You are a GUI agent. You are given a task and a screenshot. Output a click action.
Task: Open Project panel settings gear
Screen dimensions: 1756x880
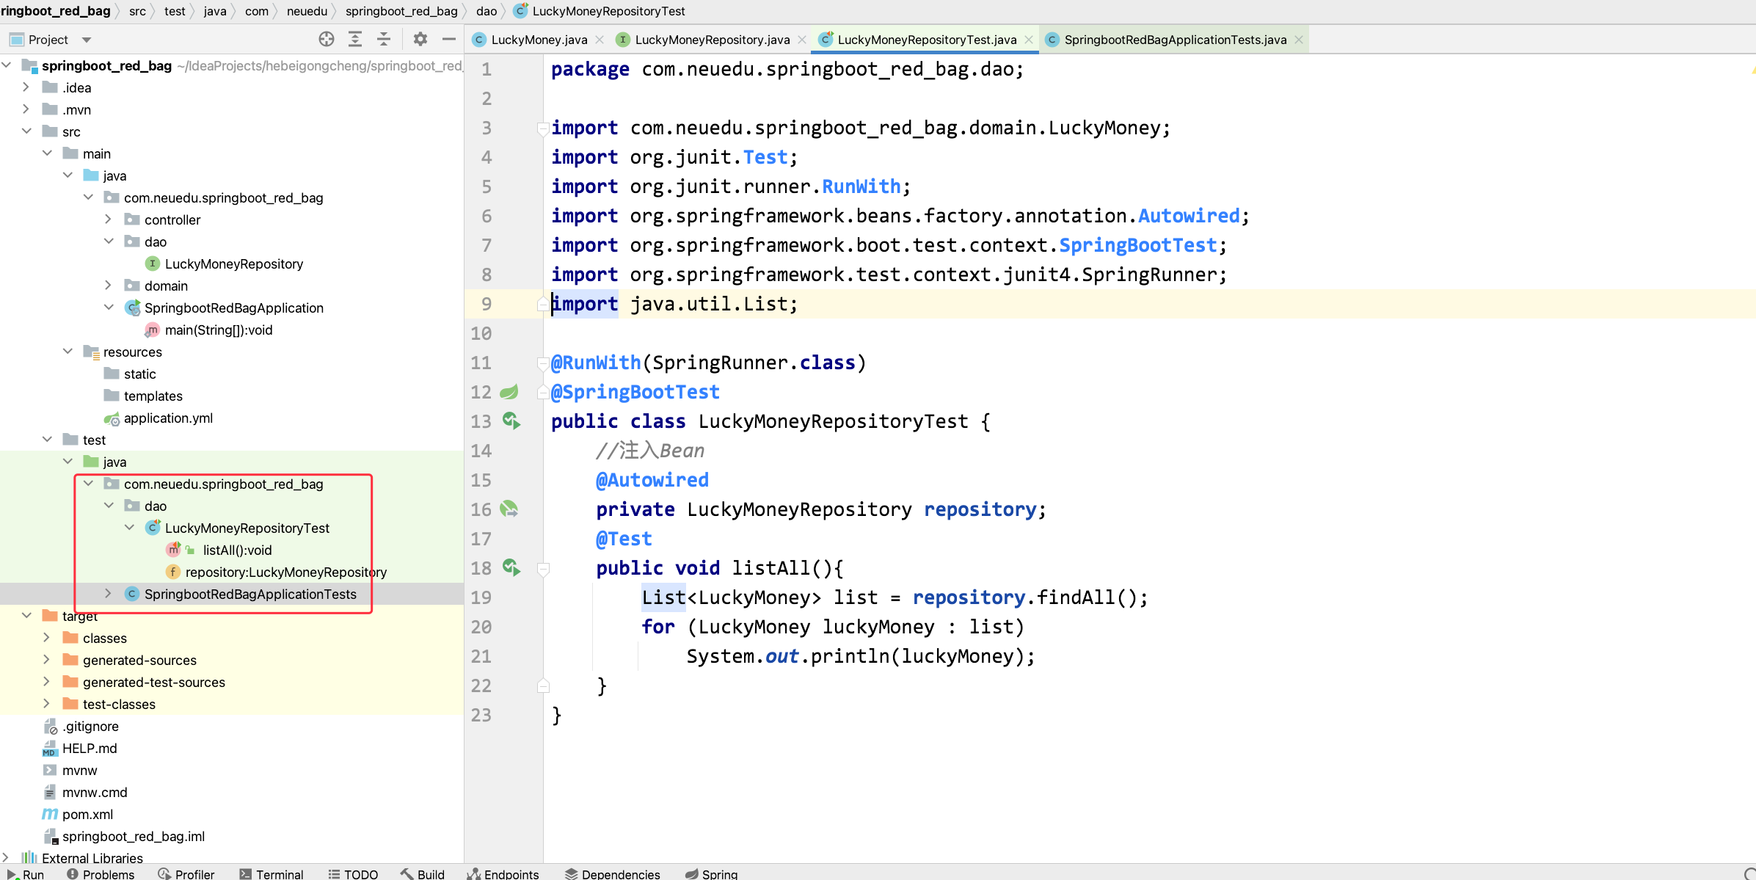[x=420, y=40]
